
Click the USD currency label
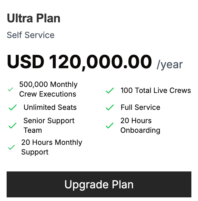click(x=25, y=62)
